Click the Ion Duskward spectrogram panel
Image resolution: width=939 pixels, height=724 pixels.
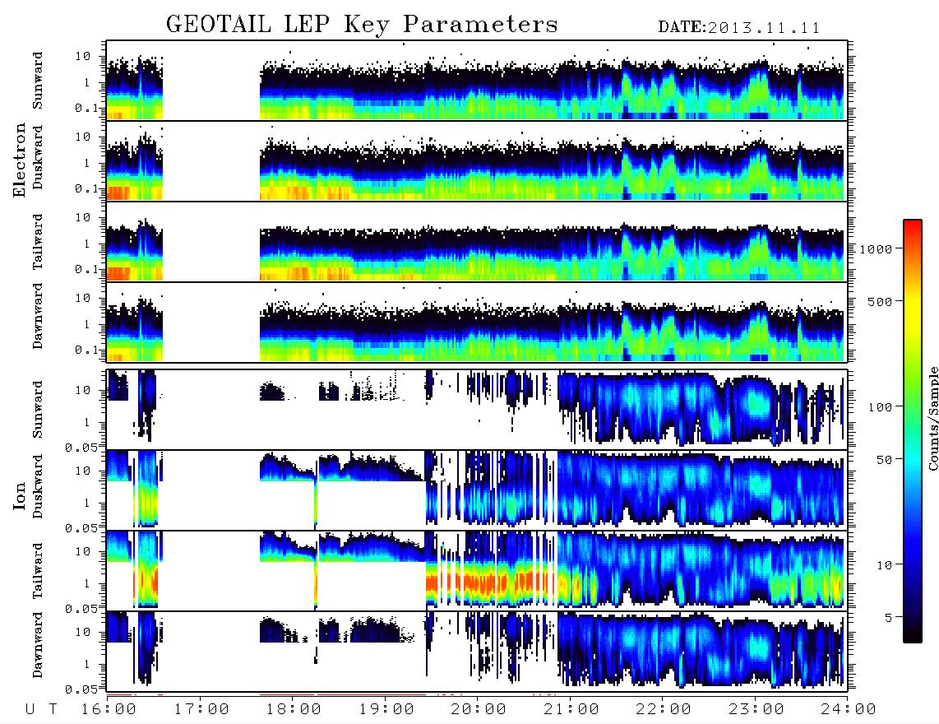[x=477, y=490]
